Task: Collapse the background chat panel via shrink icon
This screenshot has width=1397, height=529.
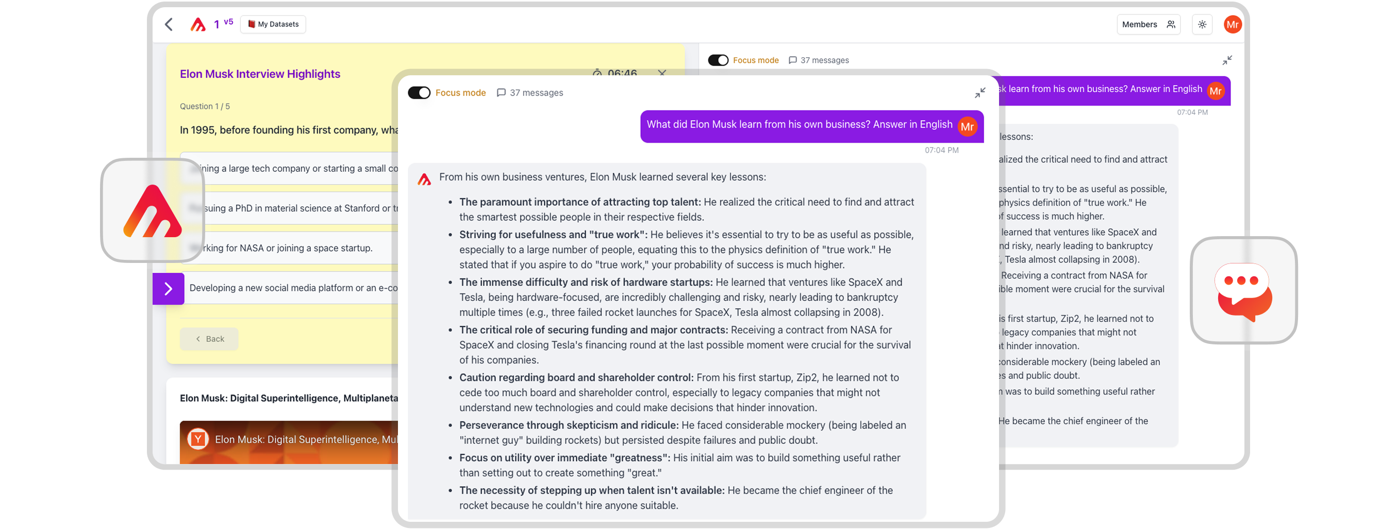Action: [1227, 60]
